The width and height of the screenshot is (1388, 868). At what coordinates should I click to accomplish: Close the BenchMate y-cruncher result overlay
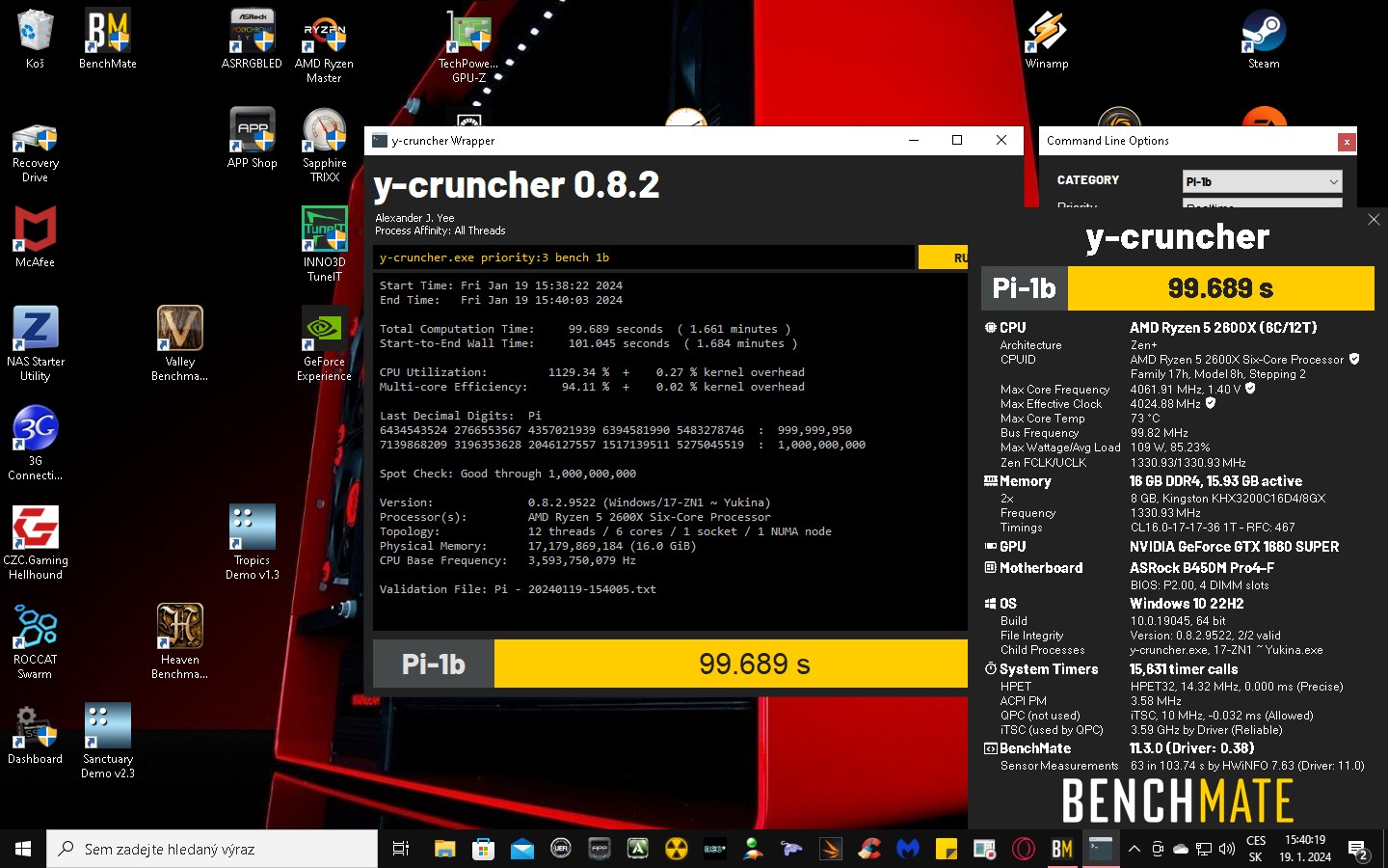coord(1374,220)
